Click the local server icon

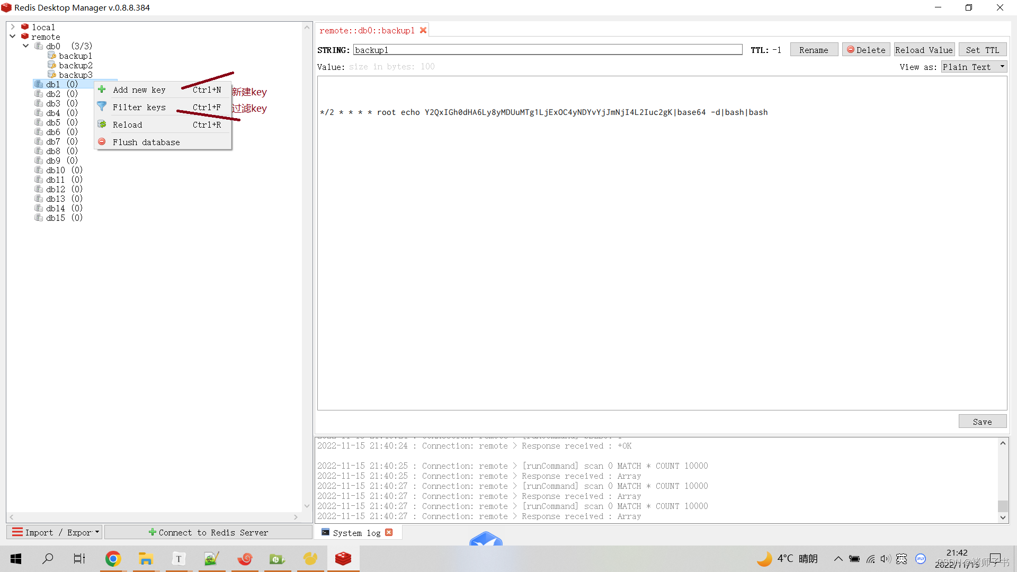coord(25,26)
